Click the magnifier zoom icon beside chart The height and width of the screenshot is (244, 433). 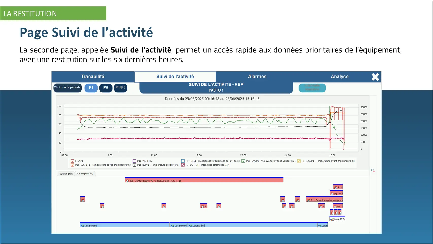coord(373,170)
